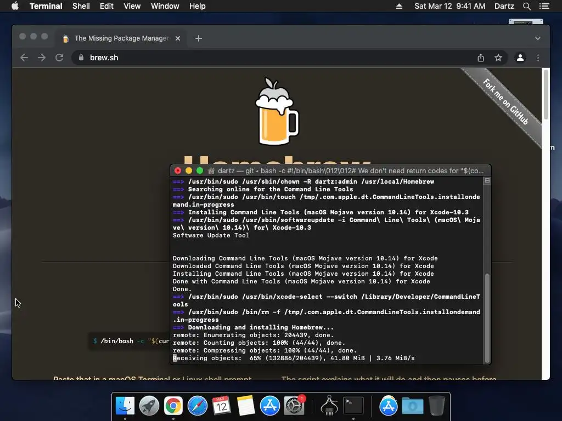Screen dimensions: 562x421
Task: Click 'Software Update Tool' line
Action: point(211,235)
